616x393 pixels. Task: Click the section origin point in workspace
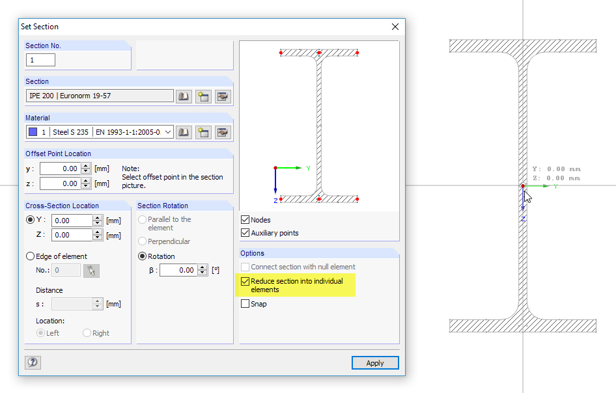pyautogui.click(x=522, y=185)
